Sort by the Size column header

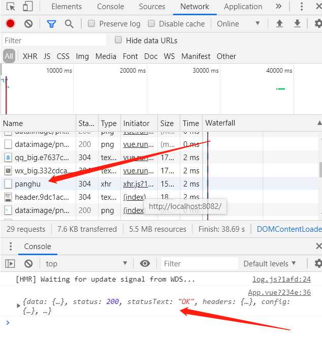pos(169,123)
